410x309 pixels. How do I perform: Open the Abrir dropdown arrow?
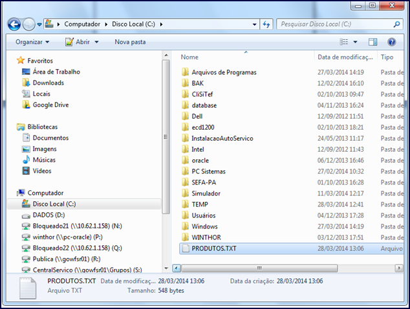point(96,42)
